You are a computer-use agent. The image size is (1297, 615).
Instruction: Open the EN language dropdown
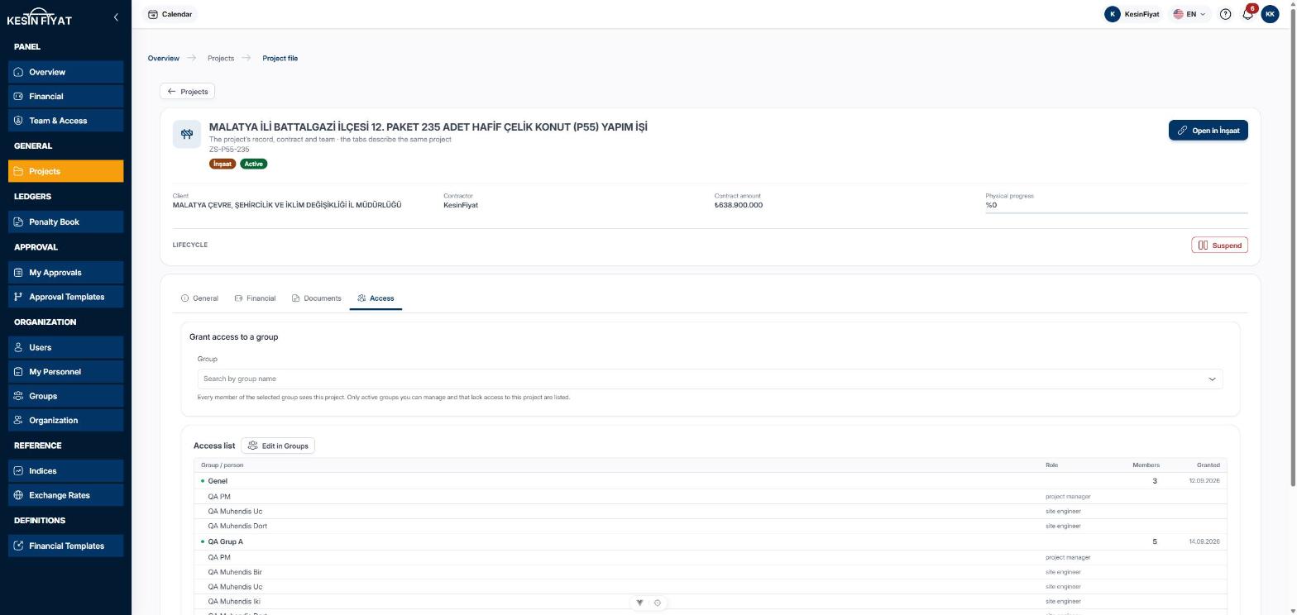tap(1189, 14)
